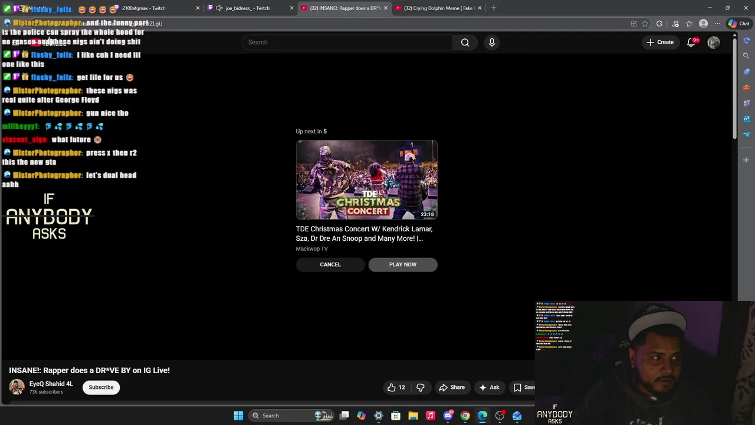Open Apple Music on the taskbar

(x=431, y=416)
